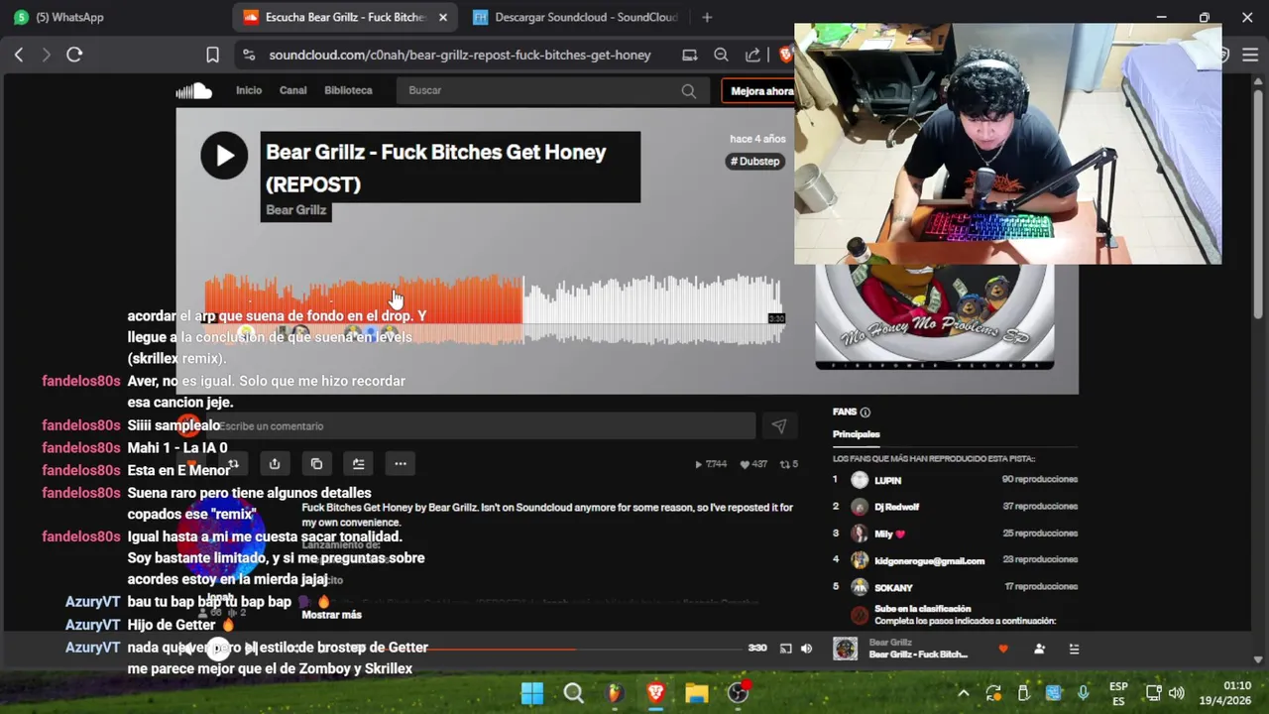Play the Bear Grillz track with the big play button

(x=224, y=156)
